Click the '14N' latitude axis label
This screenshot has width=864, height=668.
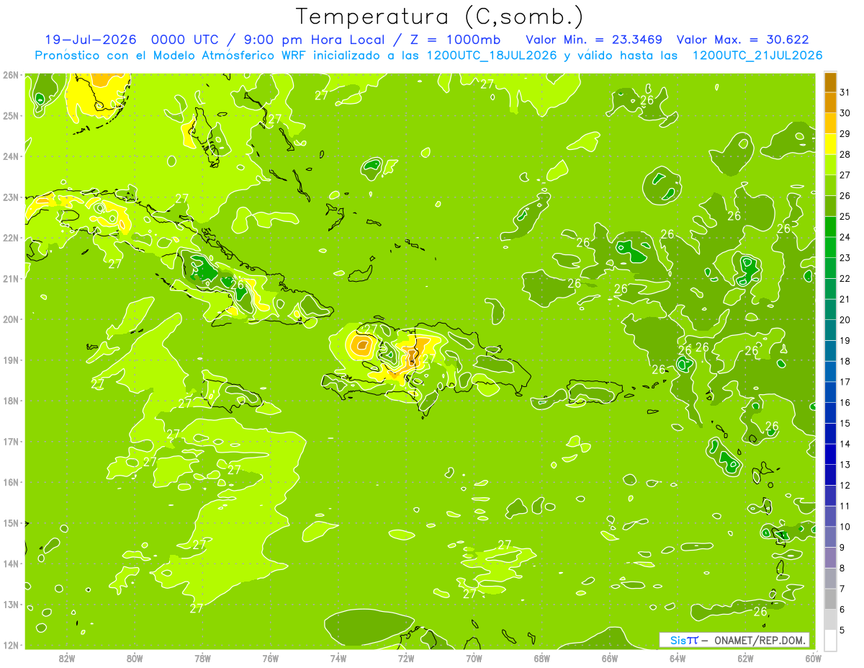pos(11,564)
